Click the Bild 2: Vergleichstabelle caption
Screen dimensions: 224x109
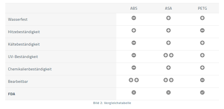tap(112, 103)
